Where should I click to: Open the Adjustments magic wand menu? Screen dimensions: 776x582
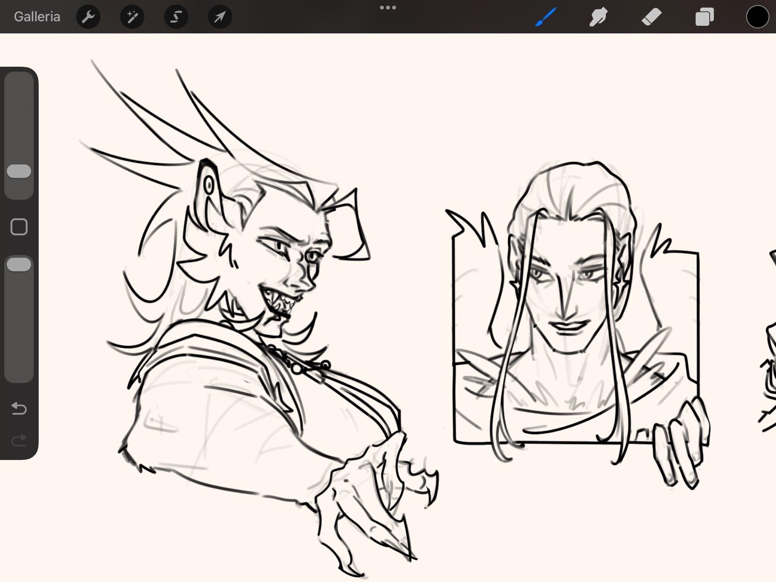(x=132, y=17)
